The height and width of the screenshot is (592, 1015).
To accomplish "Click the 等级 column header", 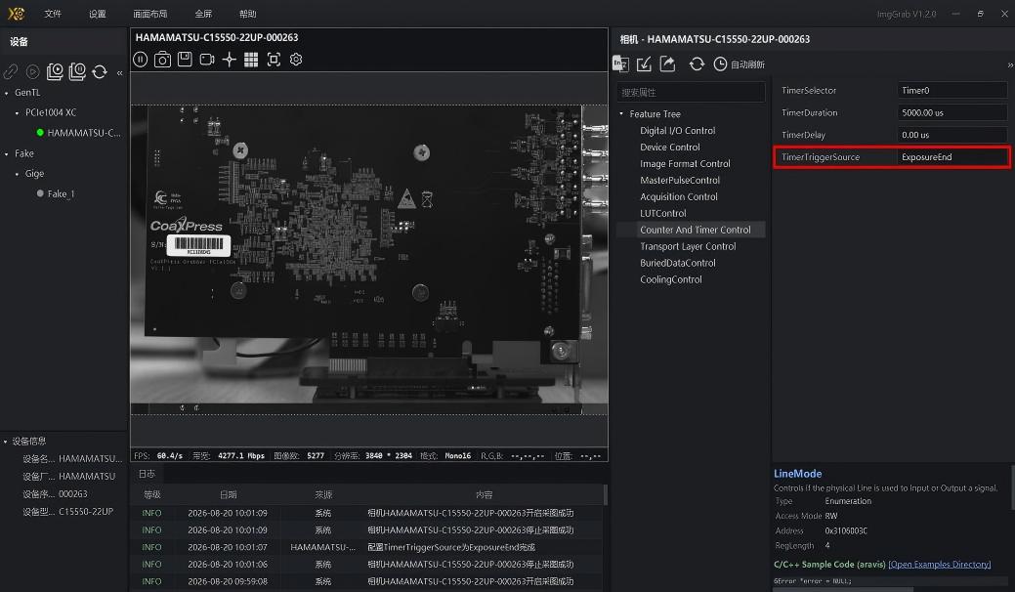I will 152,494.
